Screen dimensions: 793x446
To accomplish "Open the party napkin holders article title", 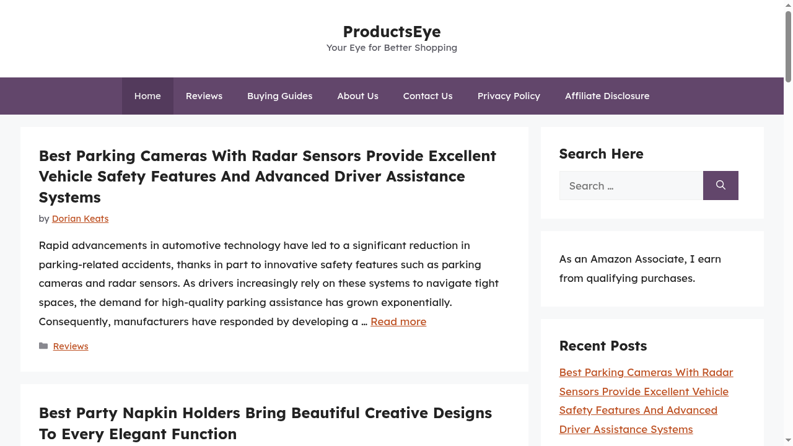I will tap(265, 423).
